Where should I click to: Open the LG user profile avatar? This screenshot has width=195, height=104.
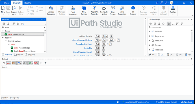point(172,3)
